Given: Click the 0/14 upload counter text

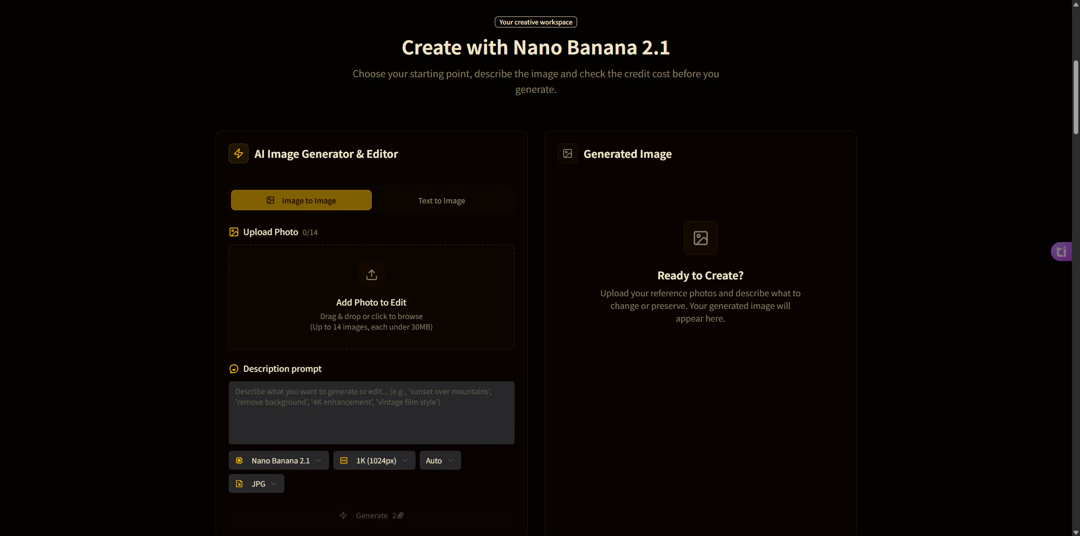Looking at the screenshot, I should point(310,233).
